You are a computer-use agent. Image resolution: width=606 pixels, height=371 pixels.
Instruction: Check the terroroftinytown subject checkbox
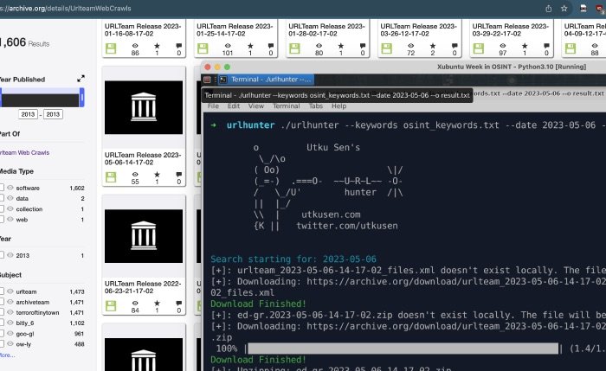pyautogui.click(x=2, y=312)
